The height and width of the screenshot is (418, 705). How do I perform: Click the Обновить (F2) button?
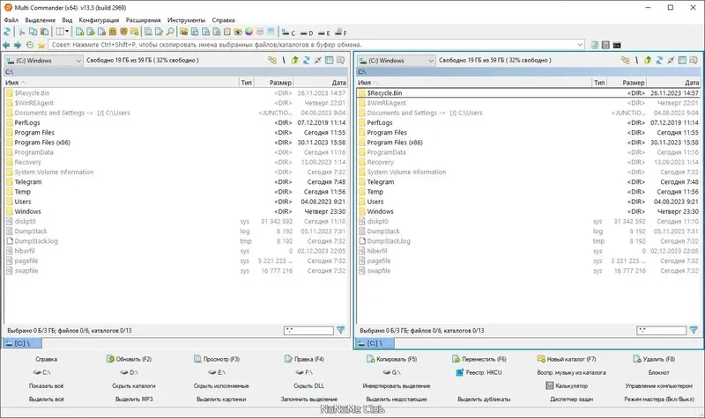click(x=129, y=359)
